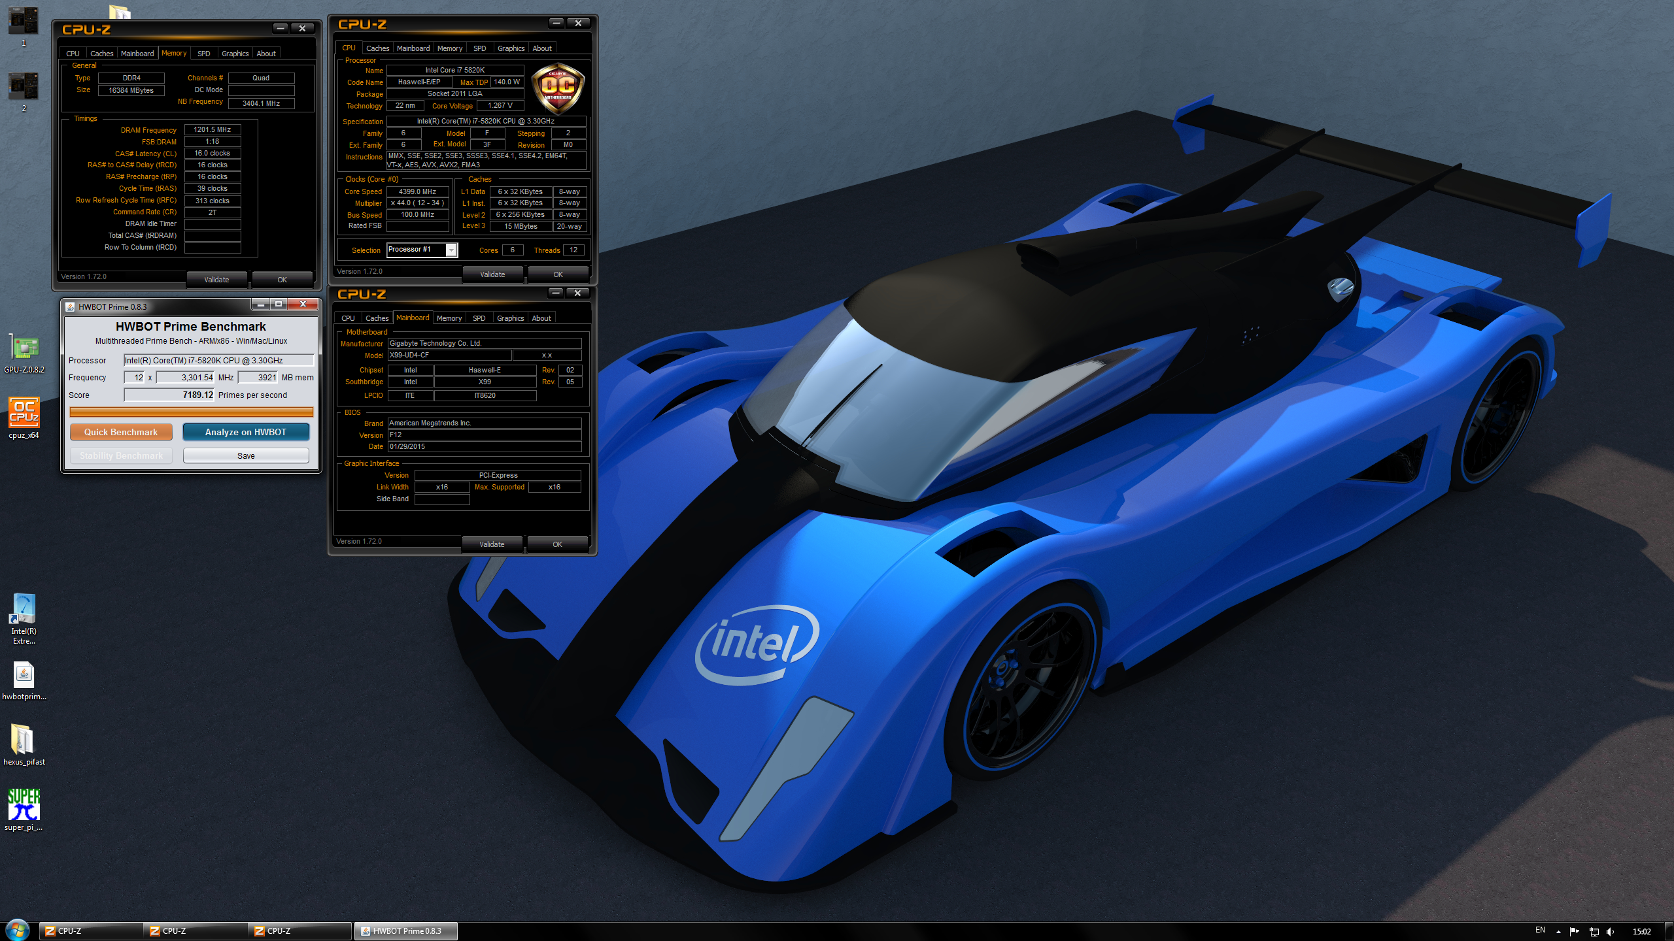Click the CPU name Intel Core i7 5820K

(455, 70)
